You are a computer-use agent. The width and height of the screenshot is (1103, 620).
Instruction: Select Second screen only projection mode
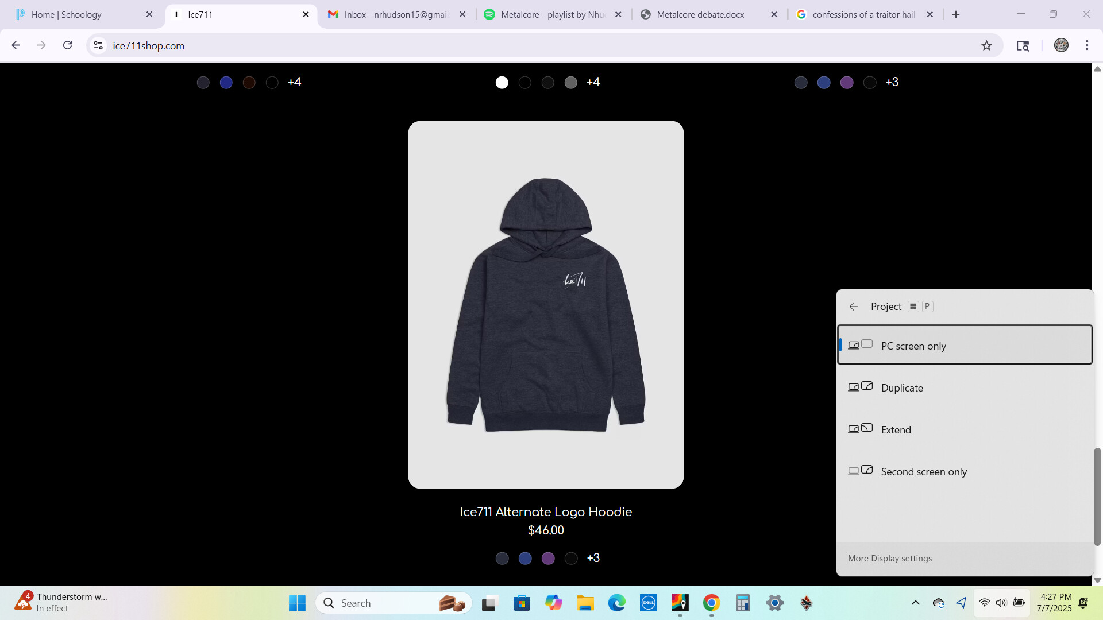pyautogui.click(x=965, y=471)
